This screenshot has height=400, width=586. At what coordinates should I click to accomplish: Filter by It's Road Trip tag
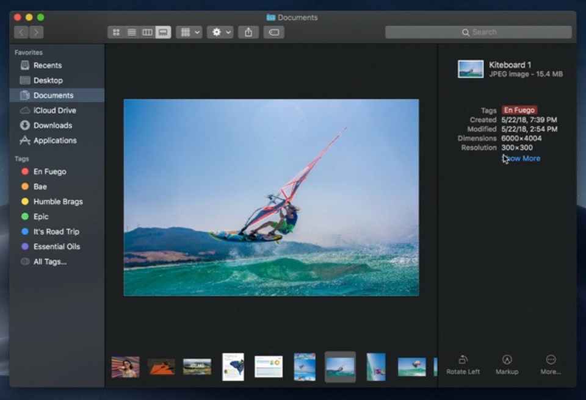[x=57, y=232]
